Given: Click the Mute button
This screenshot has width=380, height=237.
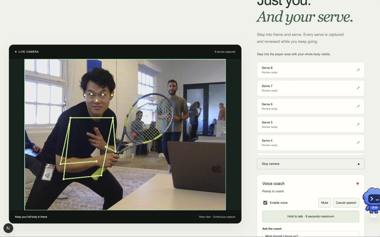Looking at the screenshot, I should pos(325,203).
